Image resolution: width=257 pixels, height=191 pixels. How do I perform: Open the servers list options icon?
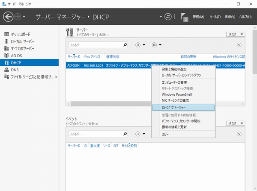pos(138,45)
